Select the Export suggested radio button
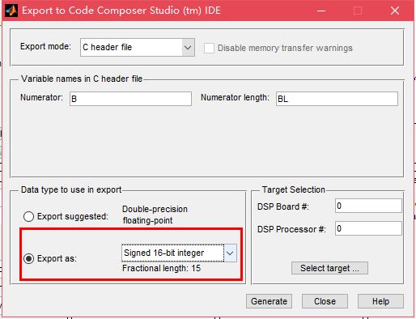The height and width of the screenshot is (319, 416). [28, 216]
